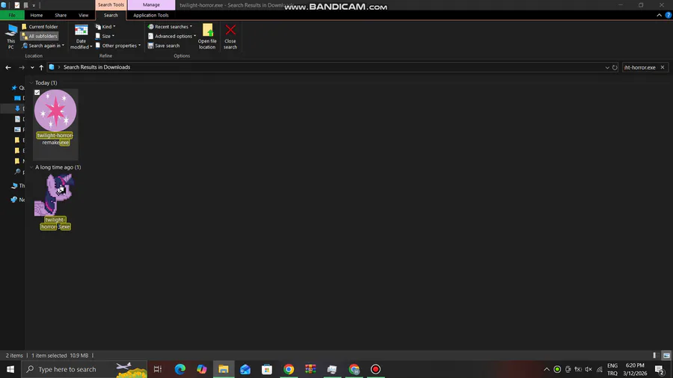Click Save search button

click(164, 46)
